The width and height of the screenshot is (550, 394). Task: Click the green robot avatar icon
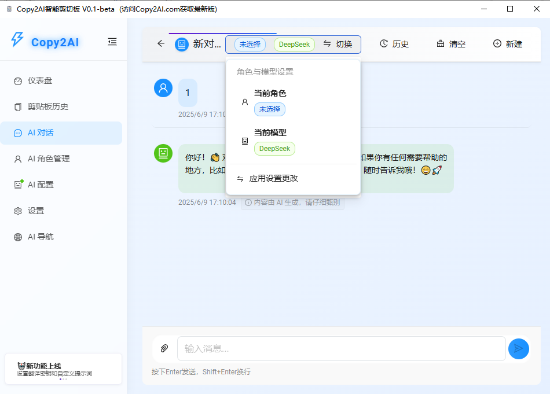[163, 153]
